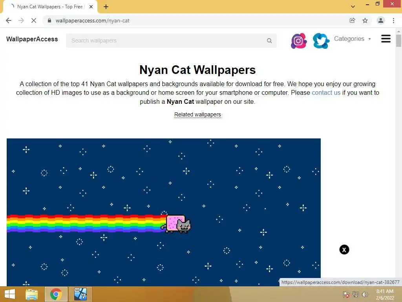The height and width of the screenshot is (302, 402).
Task: Open the Nyan Cat wallpaper image
Action: click(x=164, y=212)
